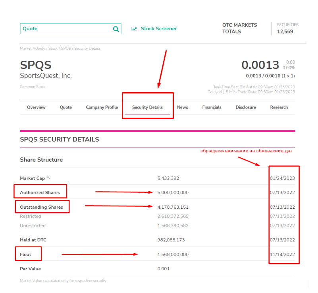Click the magnifier icon beside Market Cap
This screenshot has width=318, height=293.
pyautogui.click(x=48, y=177)
